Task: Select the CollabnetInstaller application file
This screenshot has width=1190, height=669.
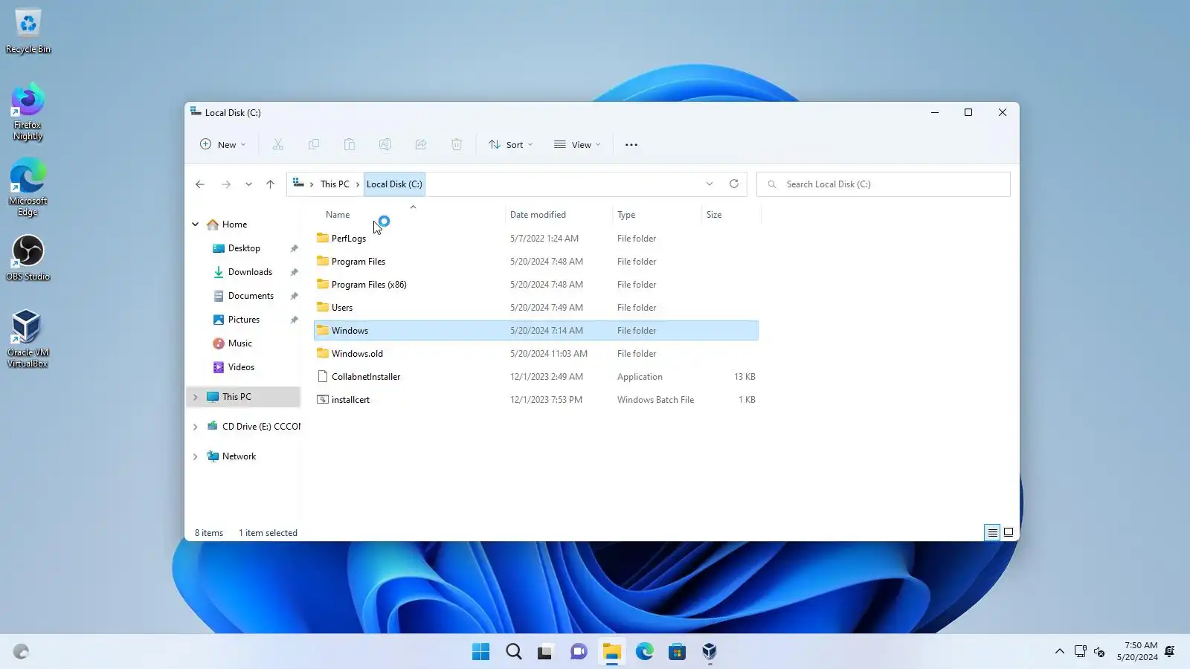Action: (536, 377)
